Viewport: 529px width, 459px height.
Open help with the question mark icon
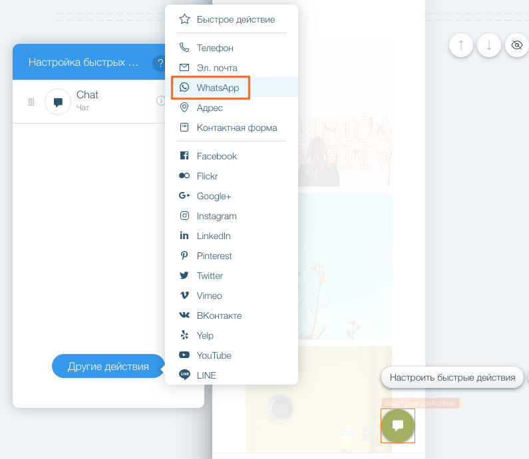pyautogui.click(x=160, y=63)
